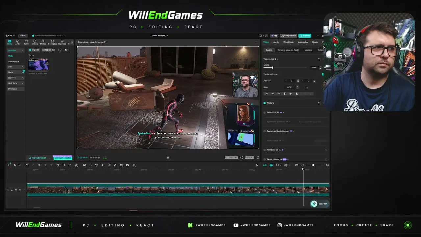Open the Menu dropdown
The image size is (421, 237).
coord(23,36)
